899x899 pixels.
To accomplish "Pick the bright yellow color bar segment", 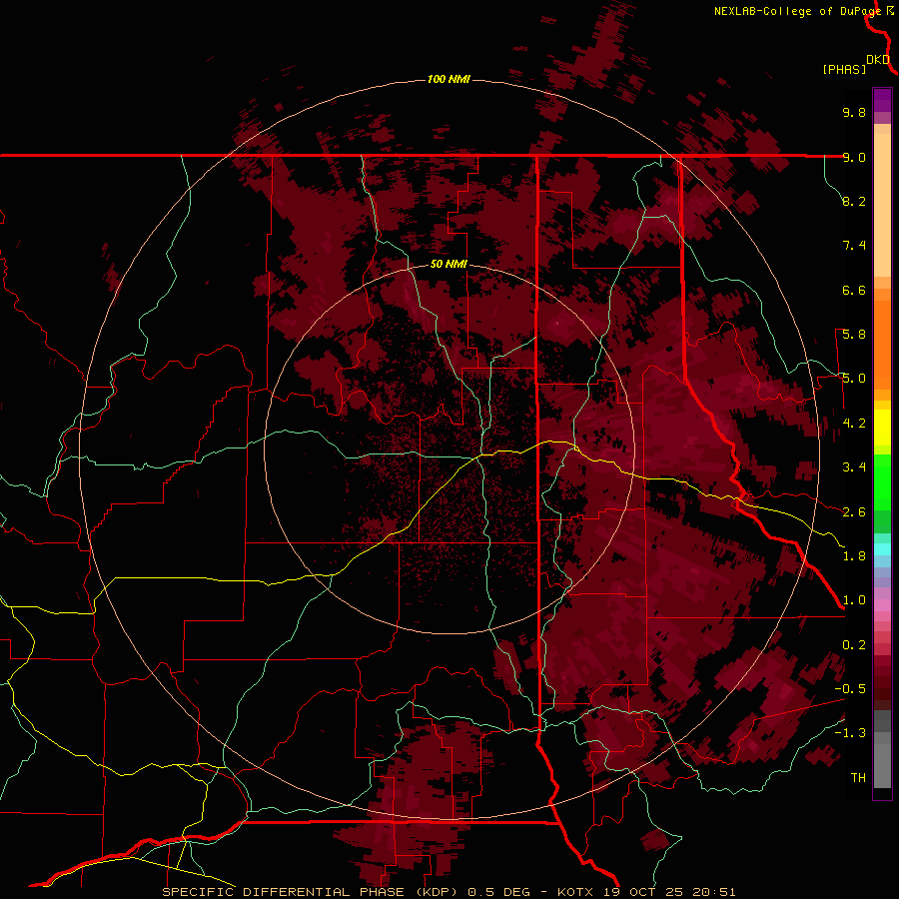I will click(882, 428).
